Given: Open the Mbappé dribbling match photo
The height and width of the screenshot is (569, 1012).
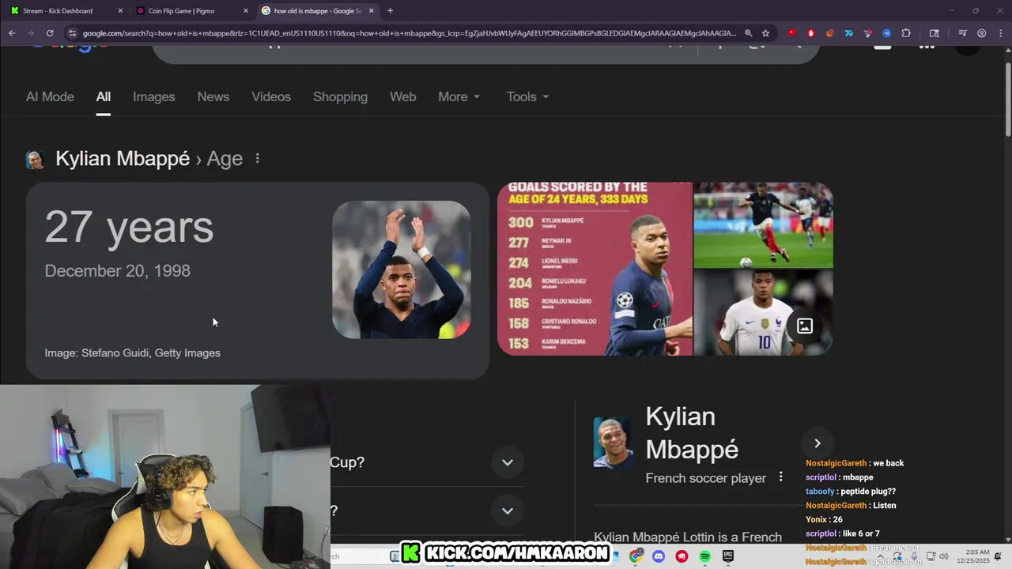Looking at the screenshot, I should [x=763, y=225].
